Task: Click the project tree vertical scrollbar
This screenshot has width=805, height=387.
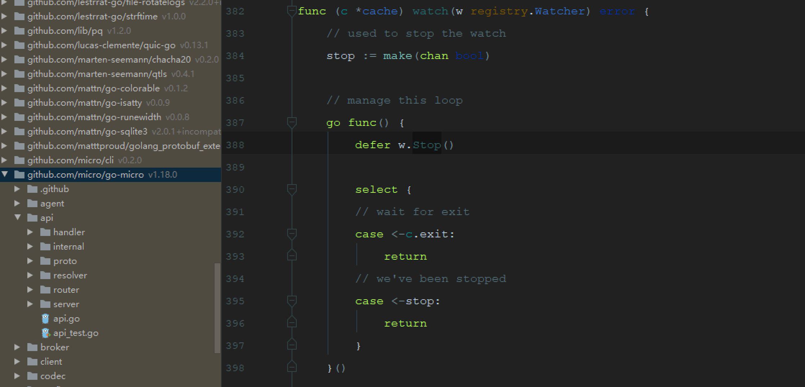Action: click(217, 308)
